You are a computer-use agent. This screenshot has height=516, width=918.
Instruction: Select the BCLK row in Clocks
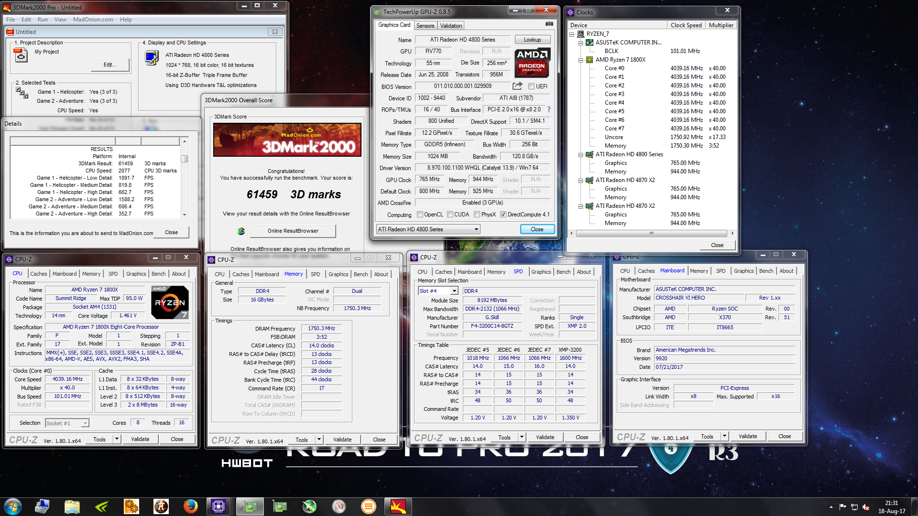[x=611, y=51]
